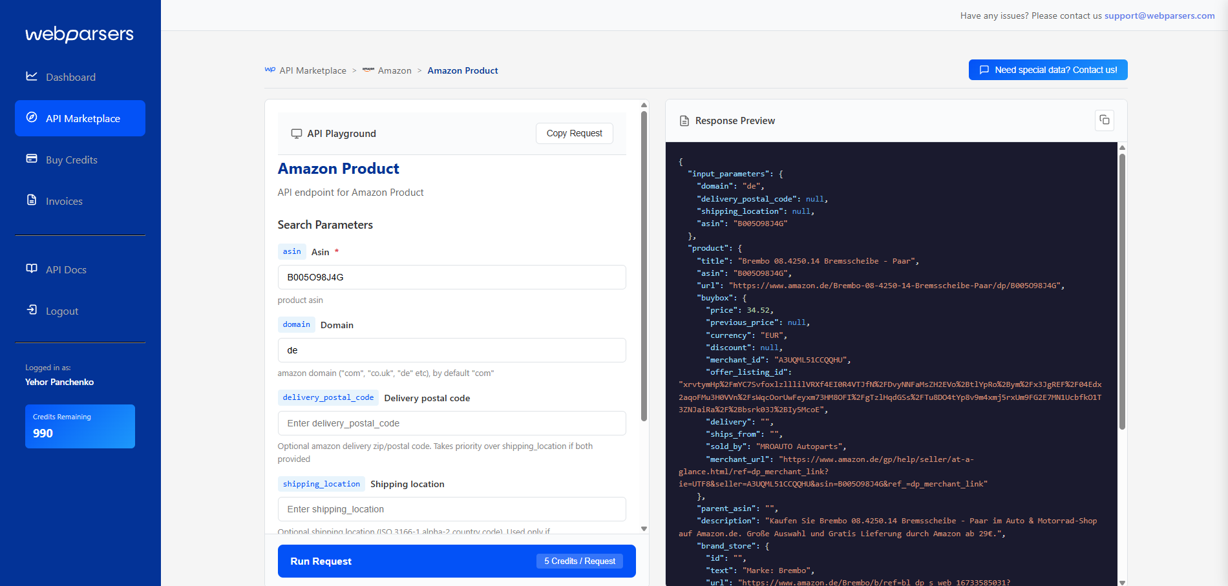Click the webparsers logo

[x=79, y=34]
